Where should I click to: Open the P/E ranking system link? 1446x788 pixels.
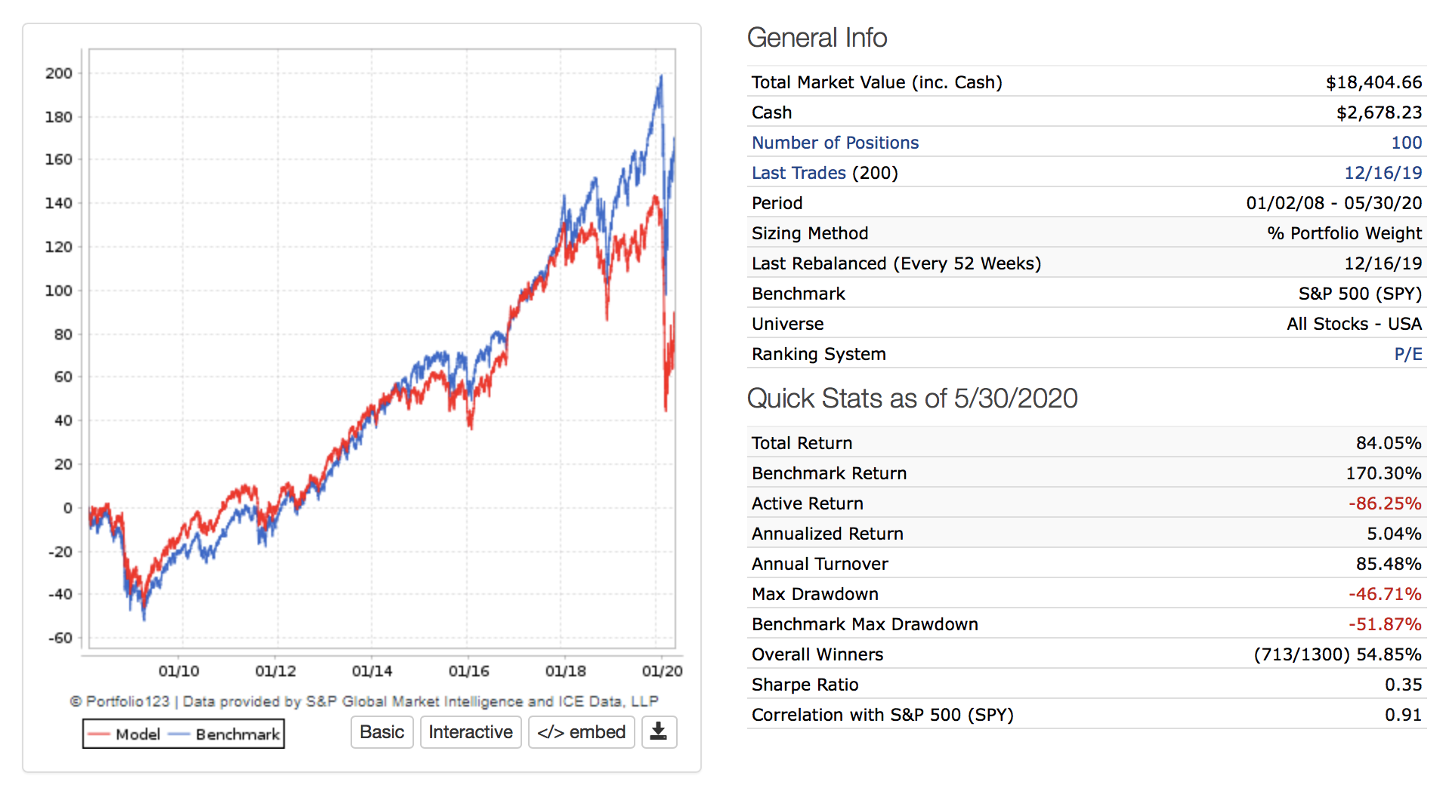1407,354
